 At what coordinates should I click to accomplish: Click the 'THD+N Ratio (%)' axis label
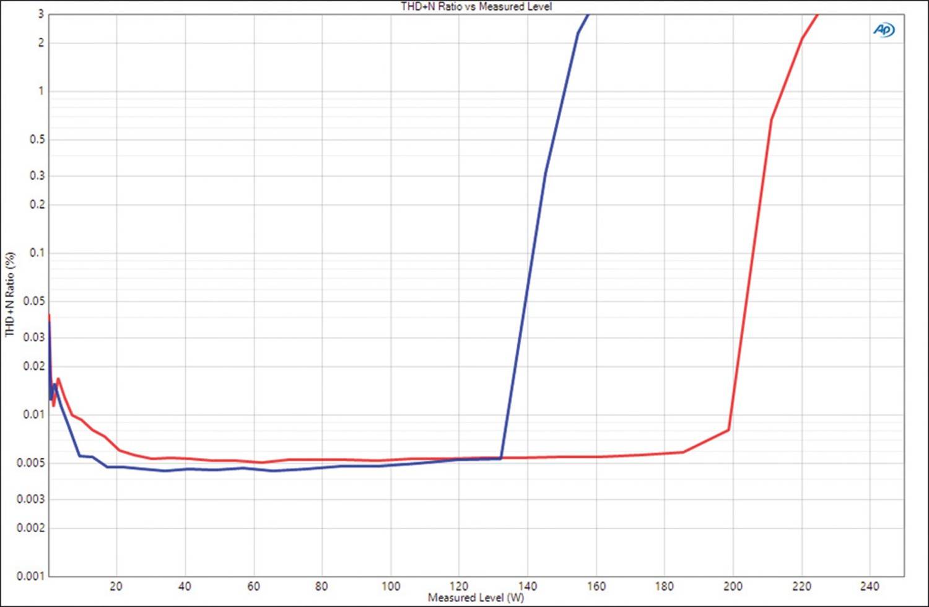(x=9, y=294)
